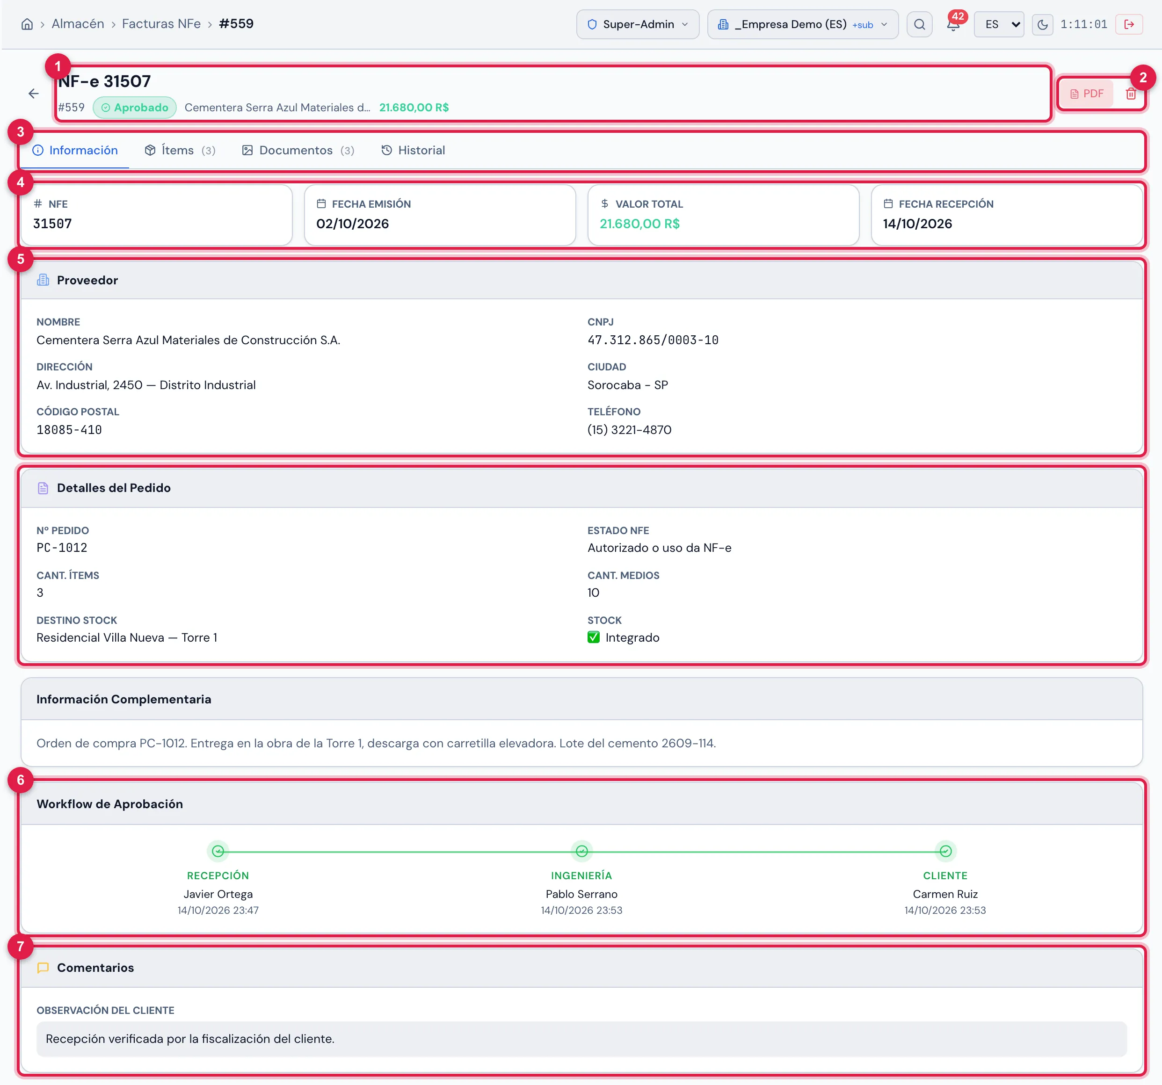
Task: Click the logout icon in the top bar
Action: click(x=1129, y=24)
